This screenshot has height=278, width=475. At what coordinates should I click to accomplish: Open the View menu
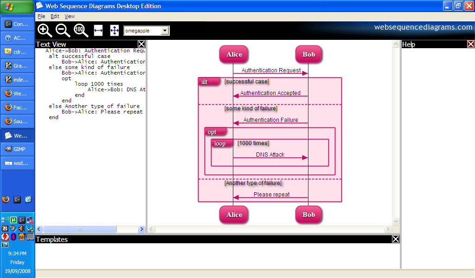(x=70, y=16)
